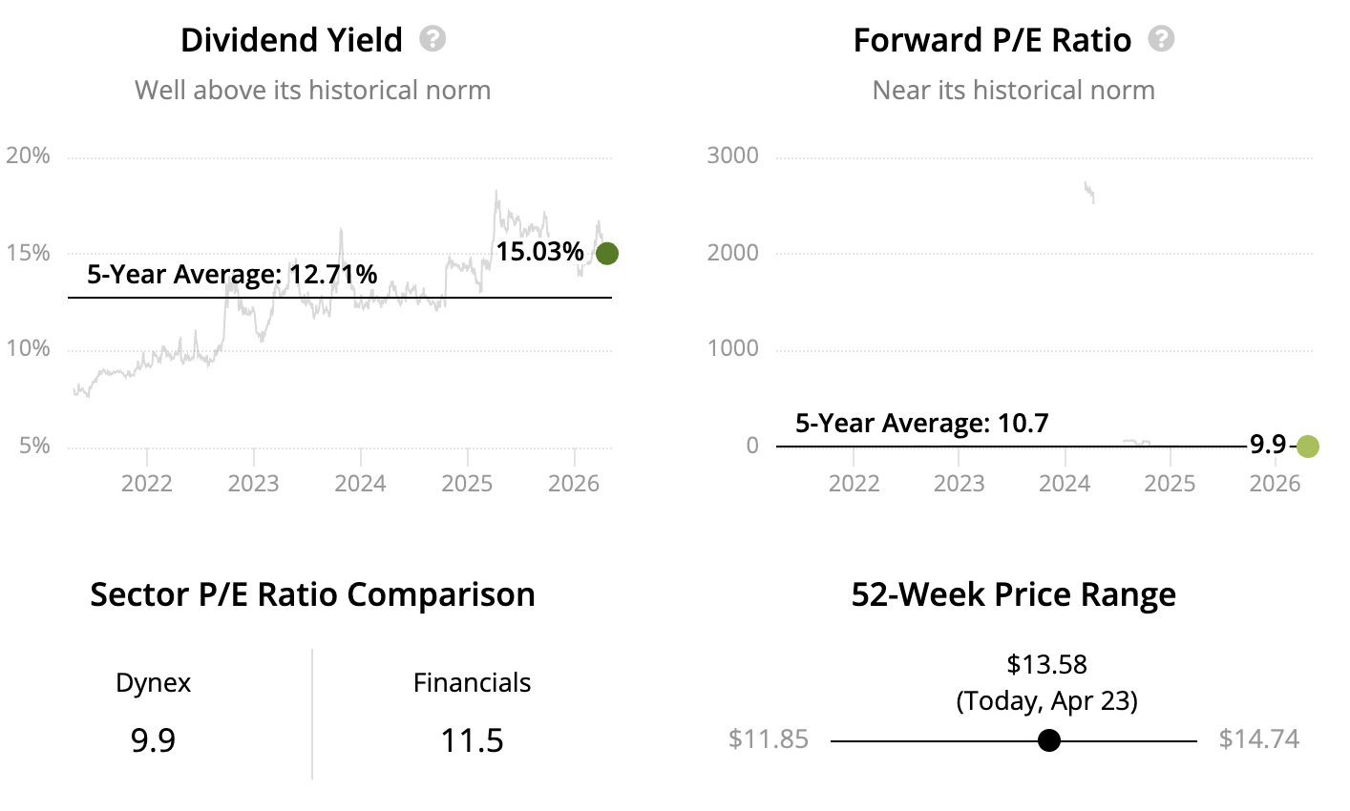Click the "5-Year Average: 12.71%" label
The image size is (1350, 811).
232,275
